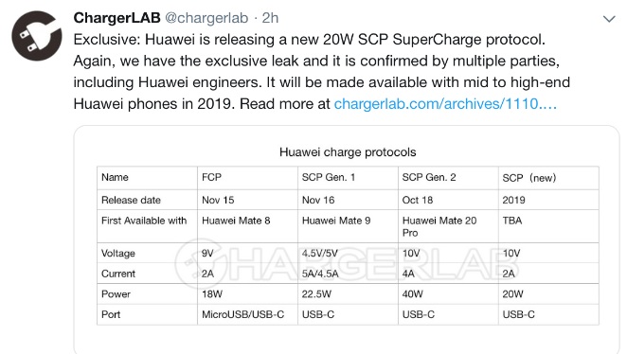
Task: Open the Huawei charge protocols image
Action: (347, 239)
